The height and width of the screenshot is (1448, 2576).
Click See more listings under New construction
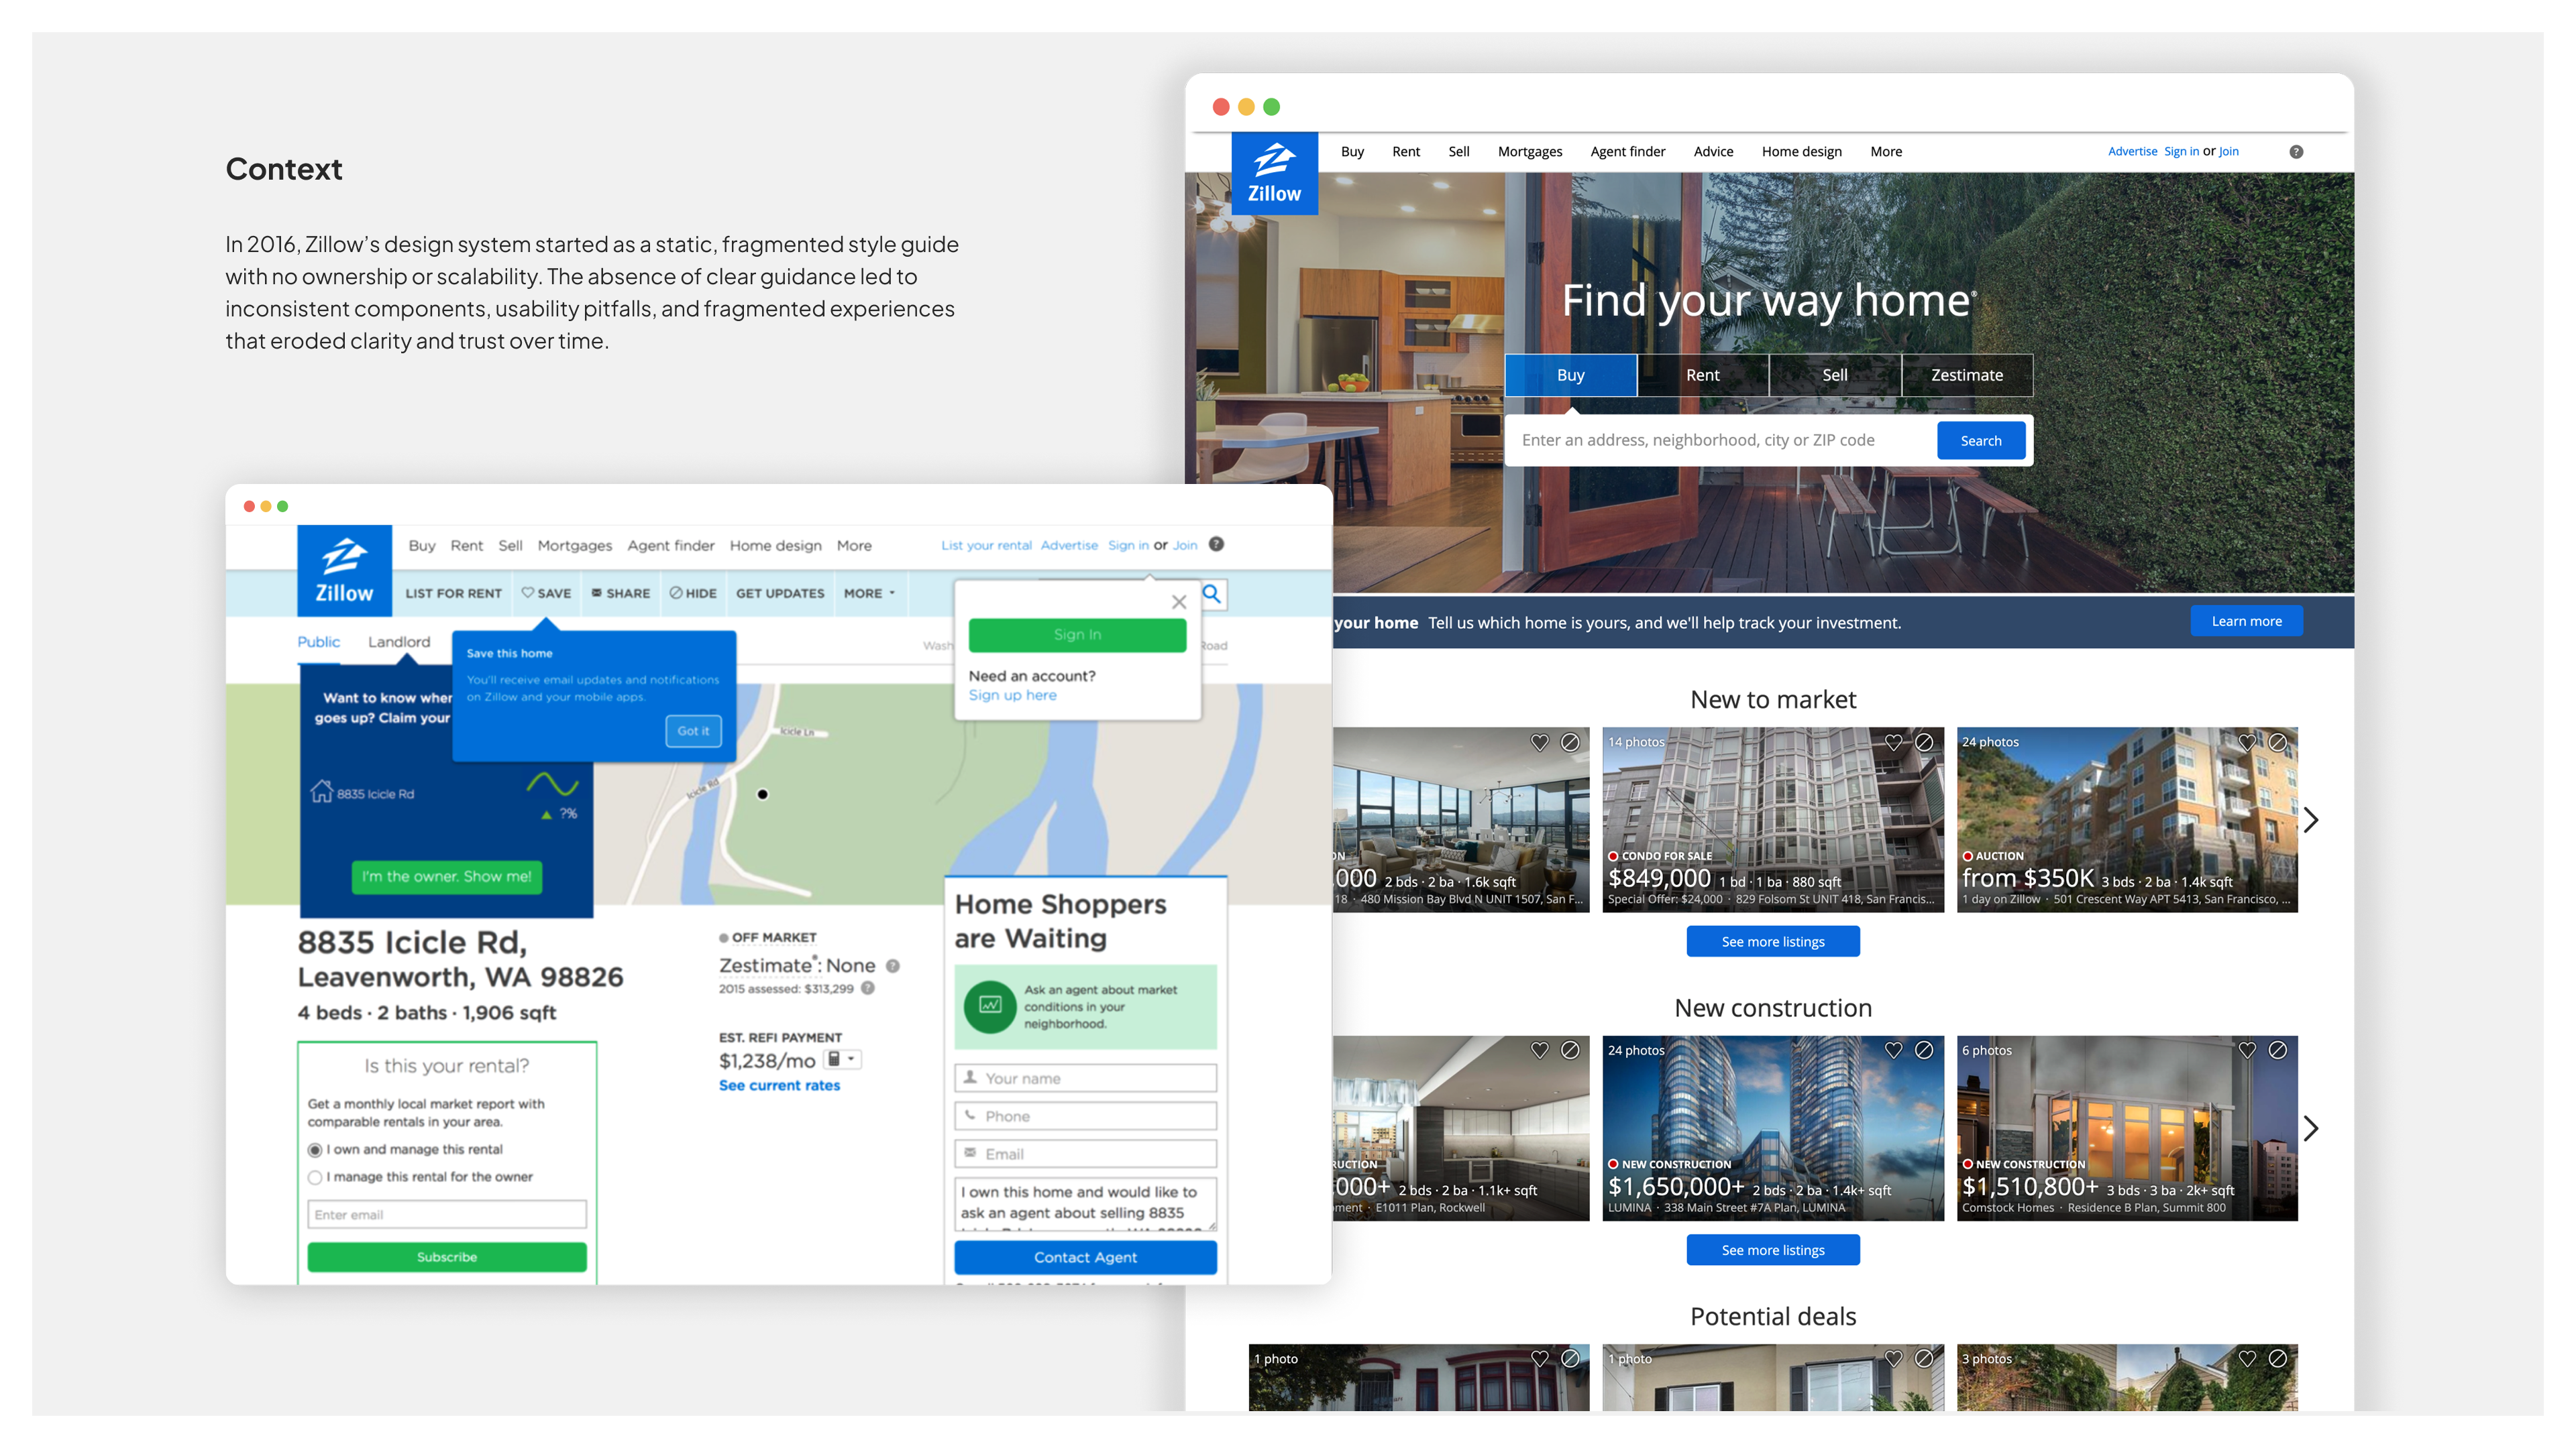click(x=1772, y=1250)
